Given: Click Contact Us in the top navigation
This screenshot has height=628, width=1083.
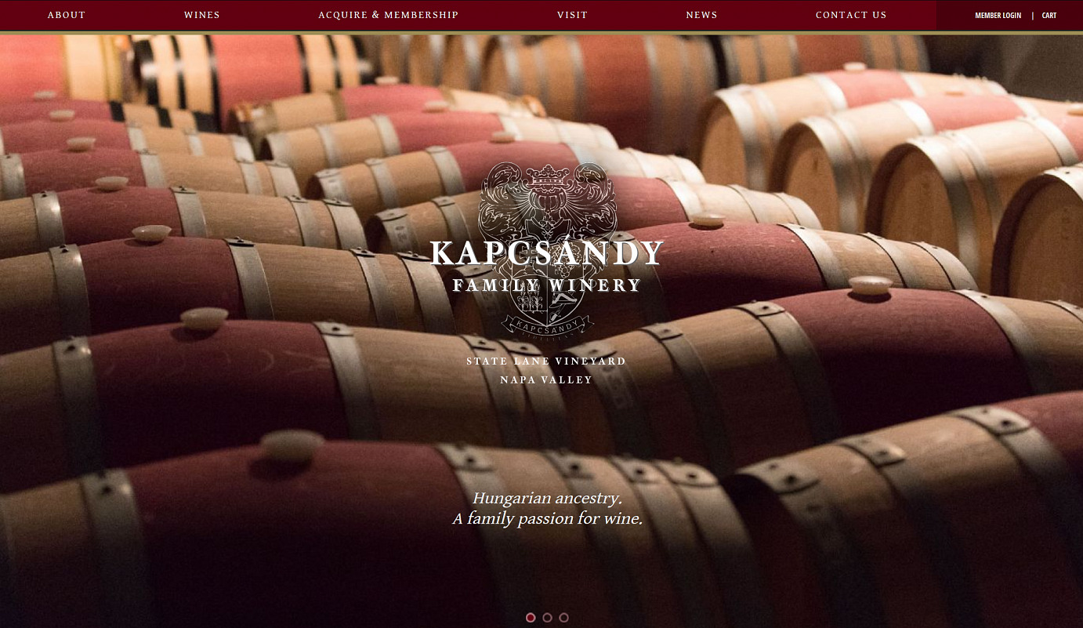Looking at the screenshot, I should pyautogui.click(x=851, y=15).
